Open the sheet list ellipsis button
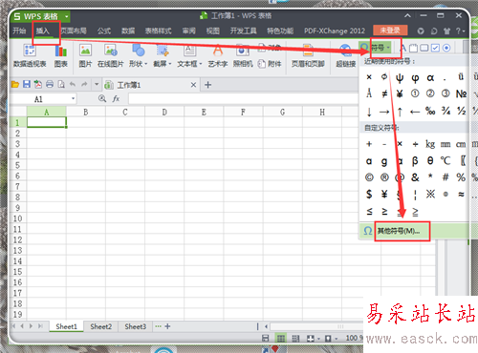Image resolution: width=478 pixels, height=353 pixels. click(x=158, y=326)
